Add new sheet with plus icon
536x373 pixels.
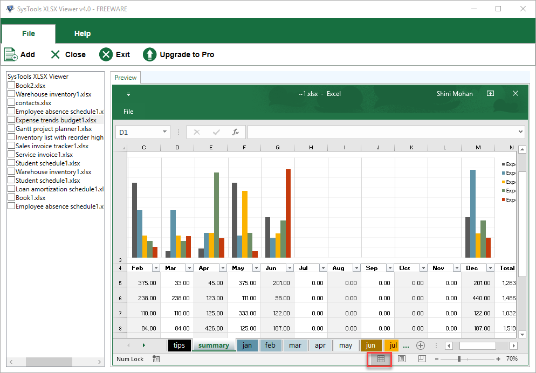tap(421, 346)
